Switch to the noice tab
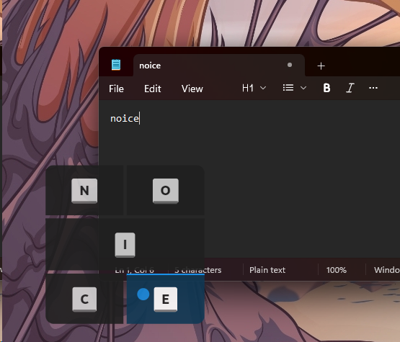Viewport: 400px width, 342px height. [219, 66]
